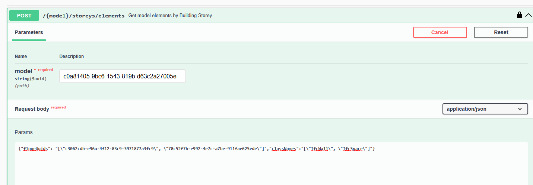
Task: Place cursor on floorUuids key in JSON
Action: tap(36, 149)
